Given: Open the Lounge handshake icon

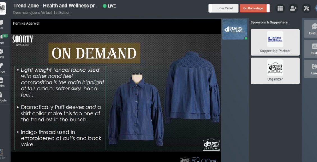Looking at the screenshot, I should coord(2,68).
